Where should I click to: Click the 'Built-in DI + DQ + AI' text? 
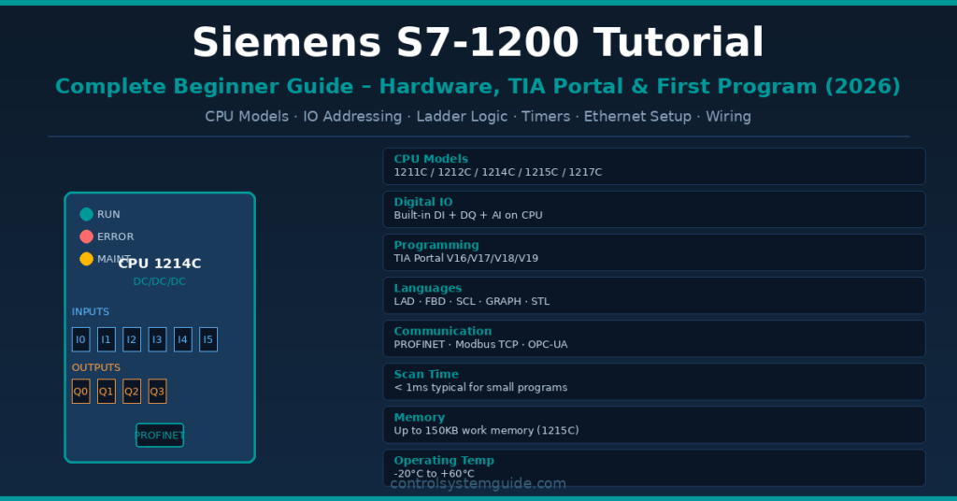pyautogui.click(x=468, y=215)
